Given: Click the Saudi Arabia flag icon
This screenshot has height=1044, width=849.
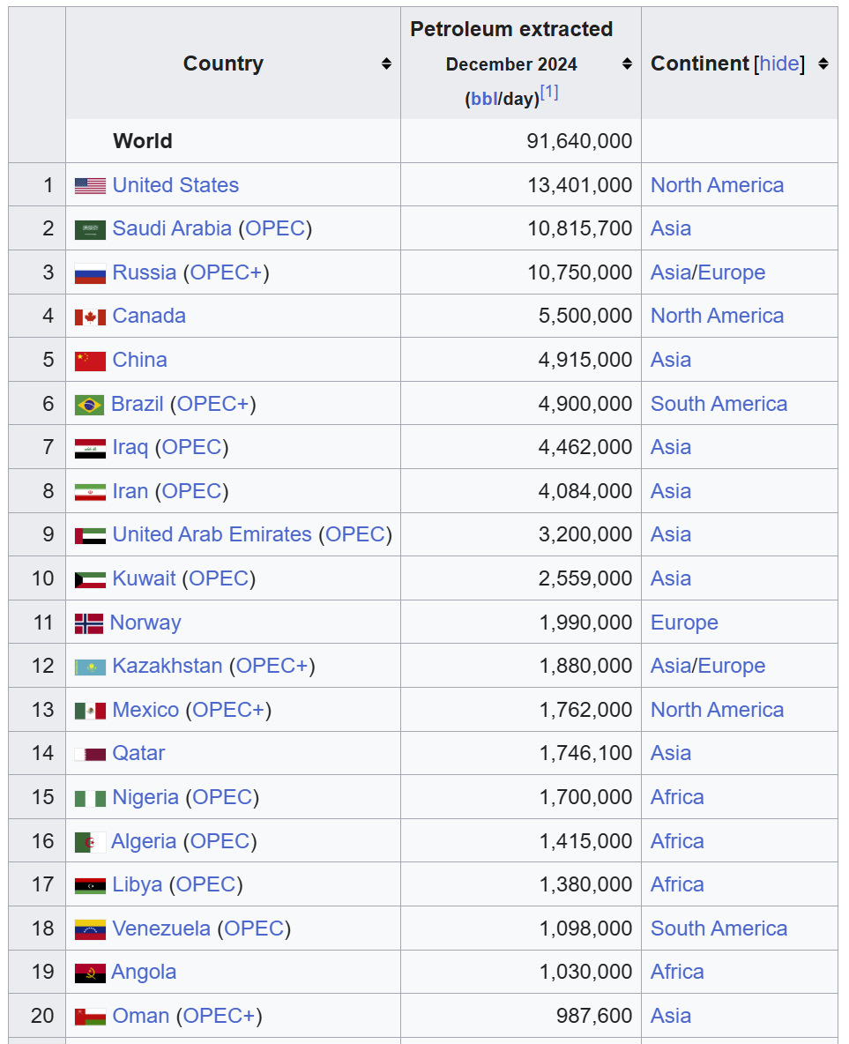Looking at the screenshot, I should 90,229.
